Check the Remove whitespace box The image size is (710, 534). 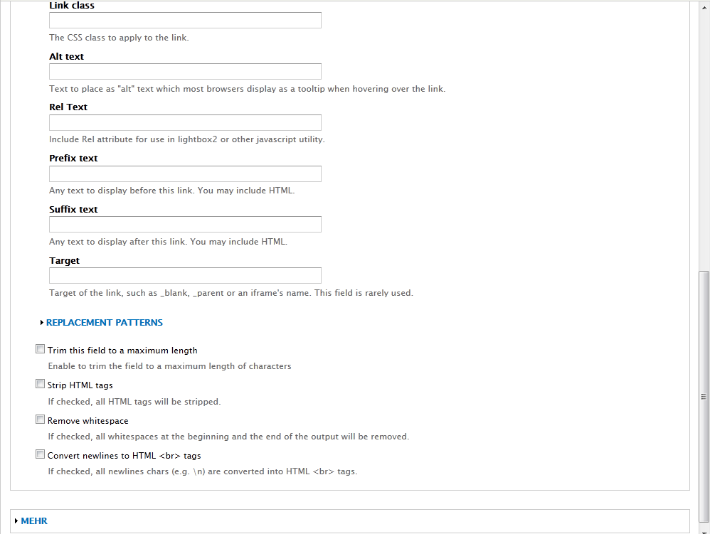(41, 420)
